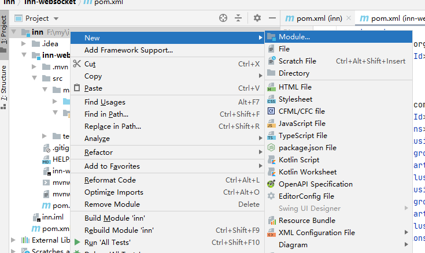Click the Resource Bundle icon
The width and height of the screenshot is (425, 253).
coord(271,221)
